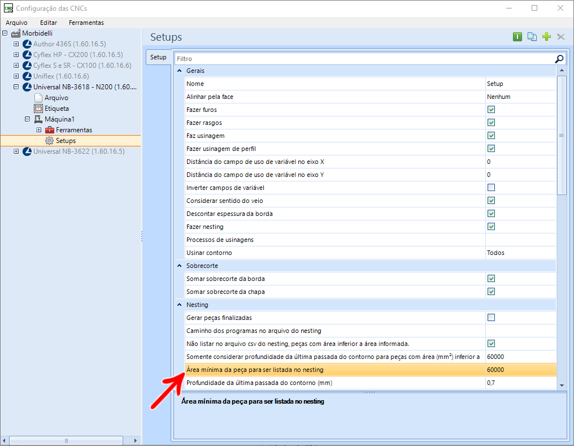Collapse the Máquina1 node
This screenshot has width=574, height=446.
[28, 119]
